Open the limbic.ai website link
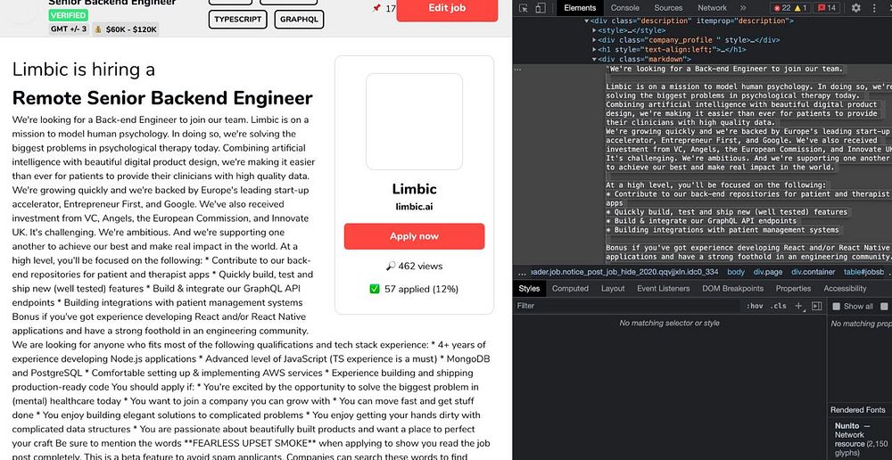892x460 pixels. click(x=414, y=207)
